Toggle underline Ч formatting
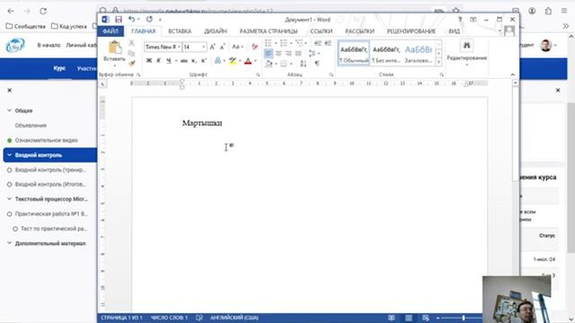The image size is (575, 323). click(169, 61)
